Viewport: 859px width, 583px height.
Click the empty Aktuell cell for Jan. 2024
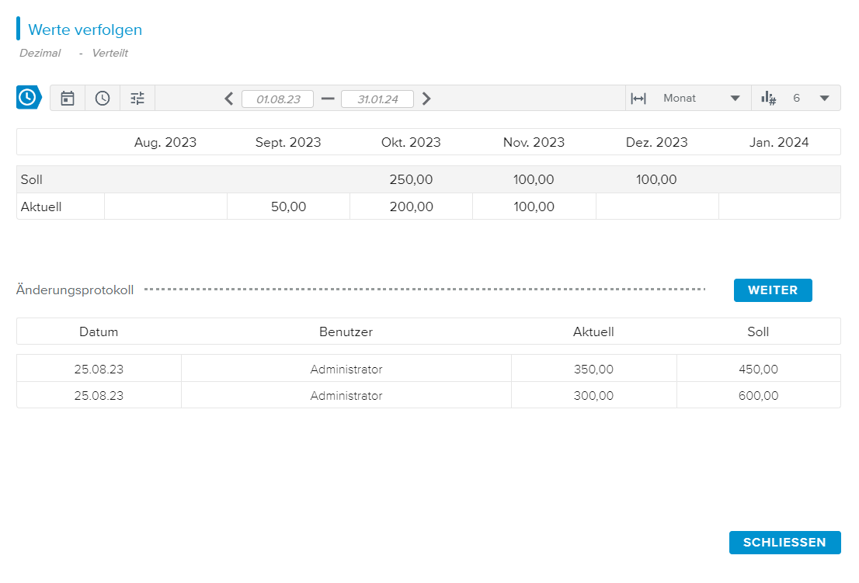click(779, 206)
